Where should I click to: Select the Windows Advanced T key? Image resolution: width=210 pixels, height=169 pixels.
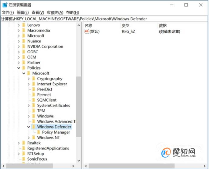[x=56, y=121]
